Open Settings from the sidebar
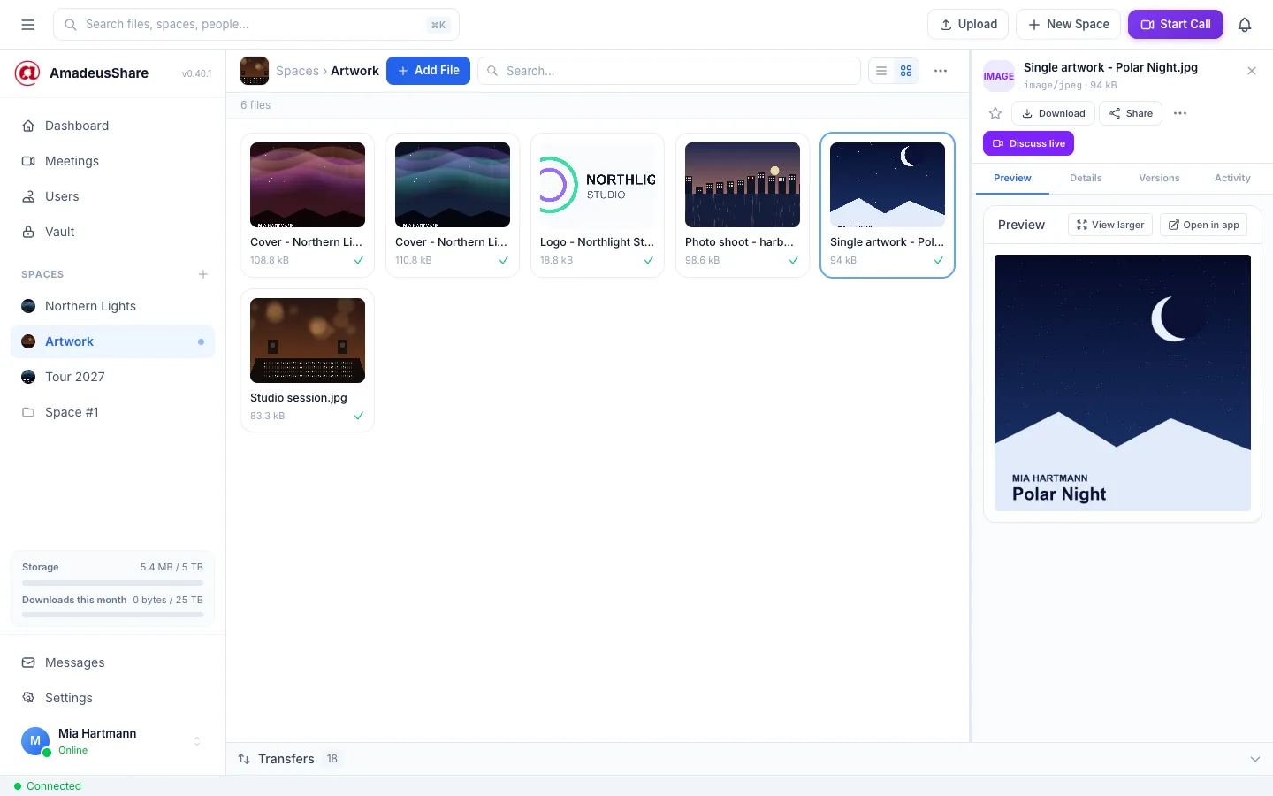 click(x=113, y=698)
